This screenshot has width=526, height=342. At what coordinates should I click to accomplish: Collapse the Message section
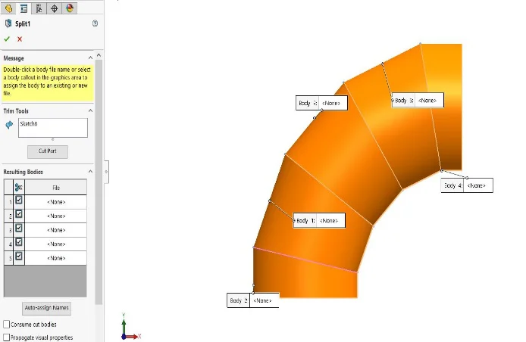point(90,58)
